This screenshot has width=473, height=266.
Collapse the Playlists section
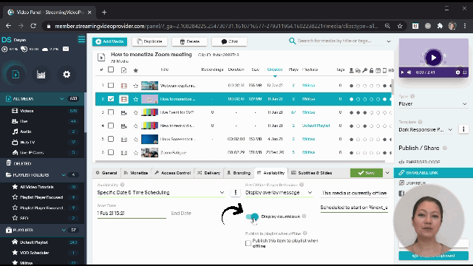click(64, 230)
